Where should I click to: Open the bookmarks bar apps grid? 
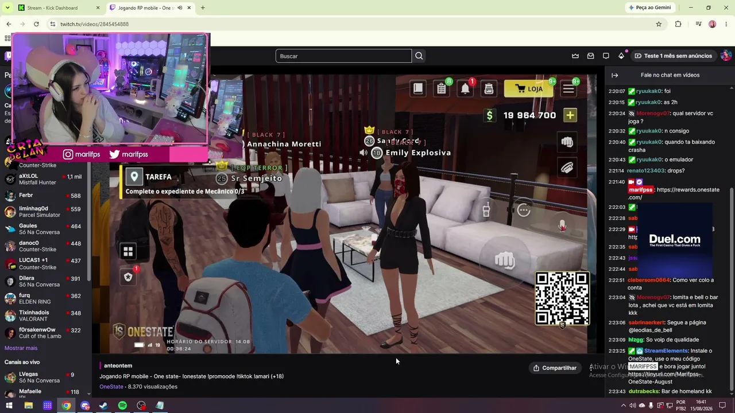pyautogui.click(x=7, y=38)
